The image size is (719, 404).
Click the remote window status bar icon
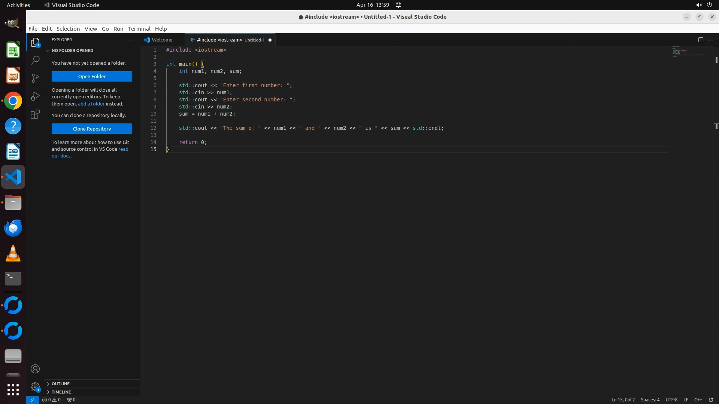click(x=33, y=400)
